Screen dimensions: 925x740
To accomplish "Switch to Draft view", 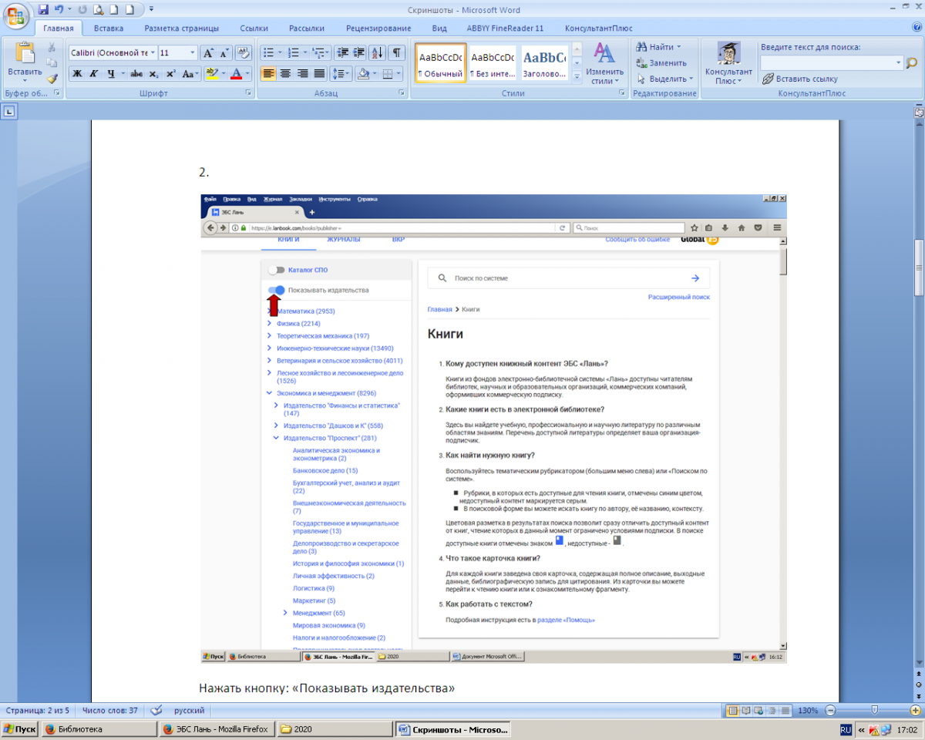I will (x=786, y=710).
